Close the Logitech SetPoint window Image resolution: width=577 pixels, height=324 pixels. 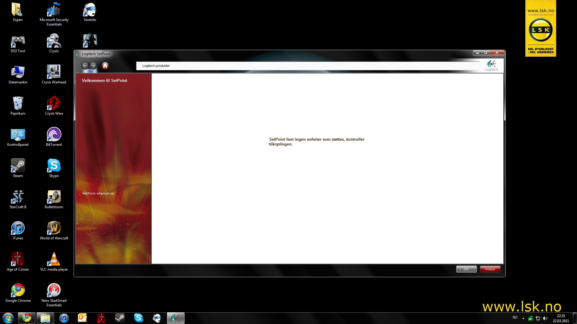click(497, 53)
